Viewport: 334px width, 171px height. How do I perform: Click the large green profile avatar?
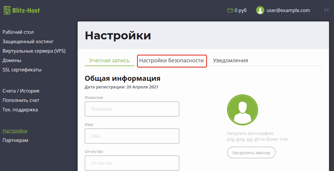(x=242, y=110)
